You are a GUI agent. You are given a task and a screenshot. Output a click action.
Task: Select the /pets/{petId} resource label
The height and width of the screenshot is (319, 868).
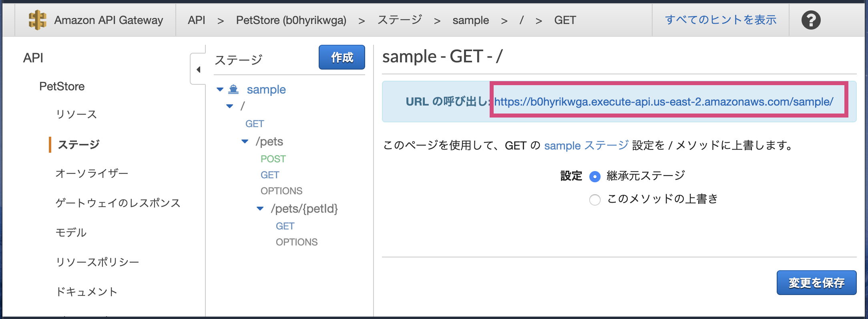click(x=304, y=209)
